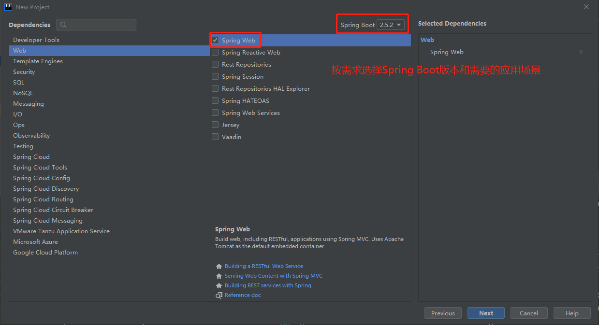Click the home icon beside Serving Web Content
Screen dimensions: 599x325
pyautogui.click(x=219, y=276)
